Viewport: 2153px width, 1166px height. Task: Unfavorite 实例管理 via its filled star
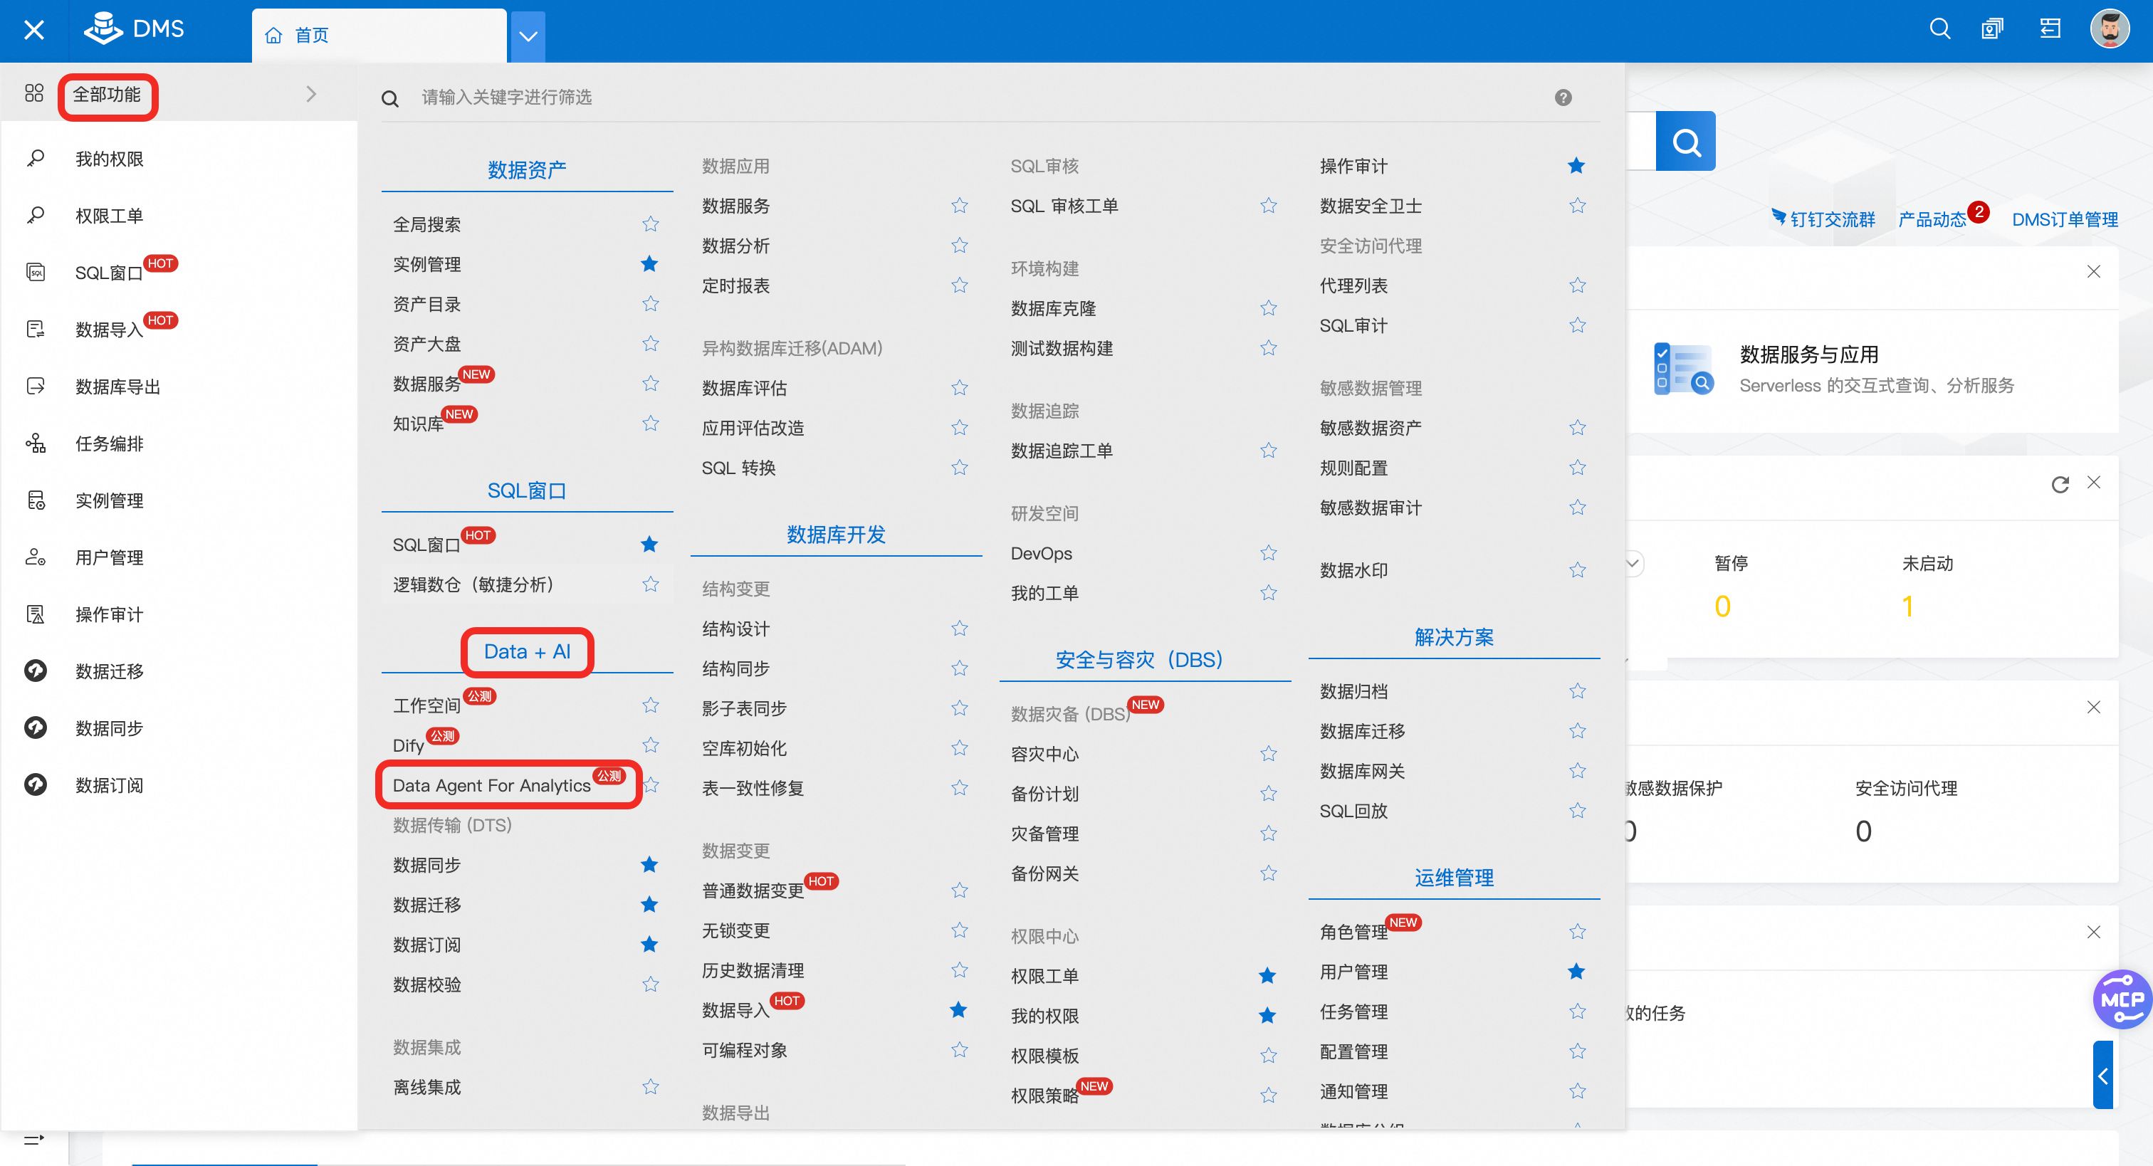click(649, 264)
